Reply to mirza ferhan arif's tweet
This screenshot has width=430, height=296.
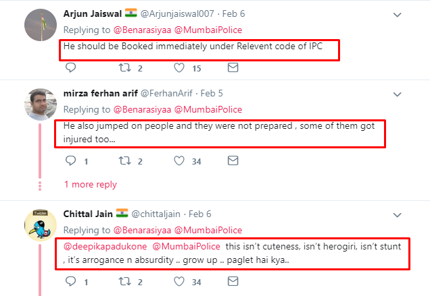click(70, 160)
